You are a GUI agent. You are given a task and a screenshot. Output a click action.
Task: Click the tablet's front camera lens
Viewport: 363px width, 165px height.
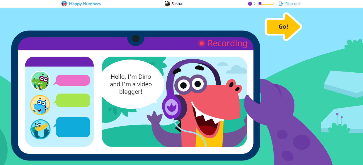pyautogui.click(x=136, y=38)
